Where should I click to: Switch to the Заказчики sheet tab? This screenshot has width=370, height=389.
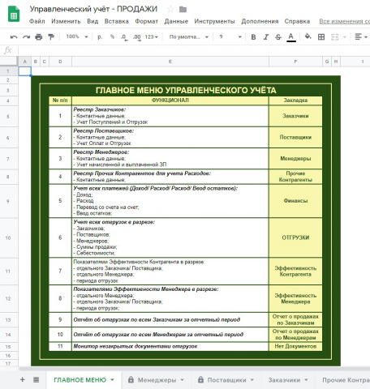click(284, 380)
